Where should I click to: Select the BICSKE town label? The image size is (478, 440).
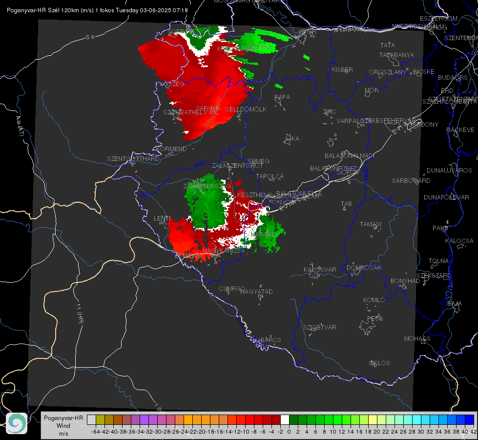pyautogui.click(x=424, y=71)
